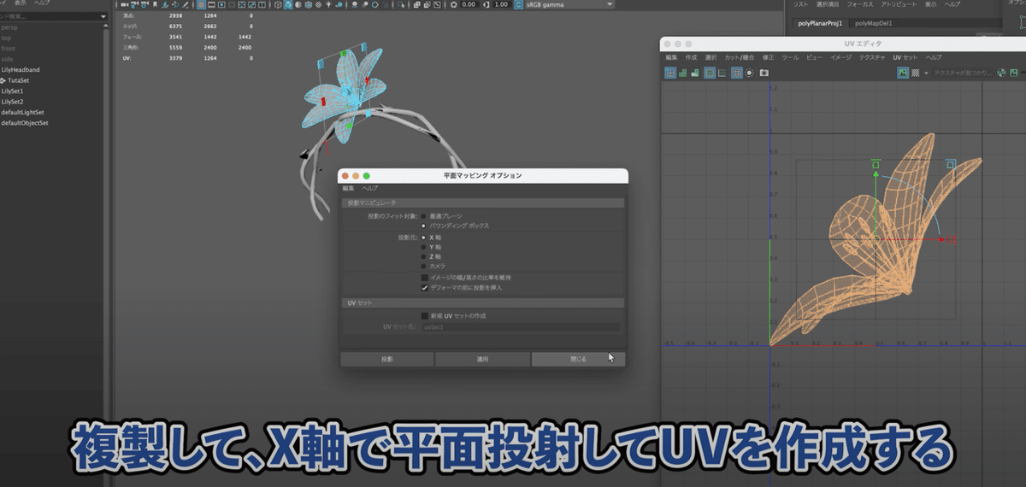Image resolution: width=1026 pixels, height=487 pixels.
Task: Click the 投影 button
Action: tap(387, 359)
